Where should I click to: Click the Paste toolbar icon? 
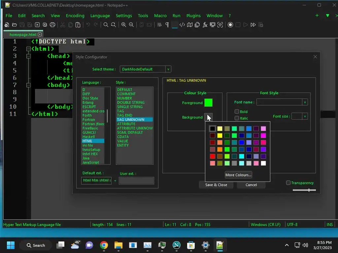pos(78,25)
